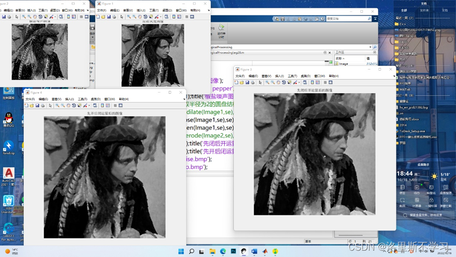Click MATLAB Run and Time button

click(221, 31)
